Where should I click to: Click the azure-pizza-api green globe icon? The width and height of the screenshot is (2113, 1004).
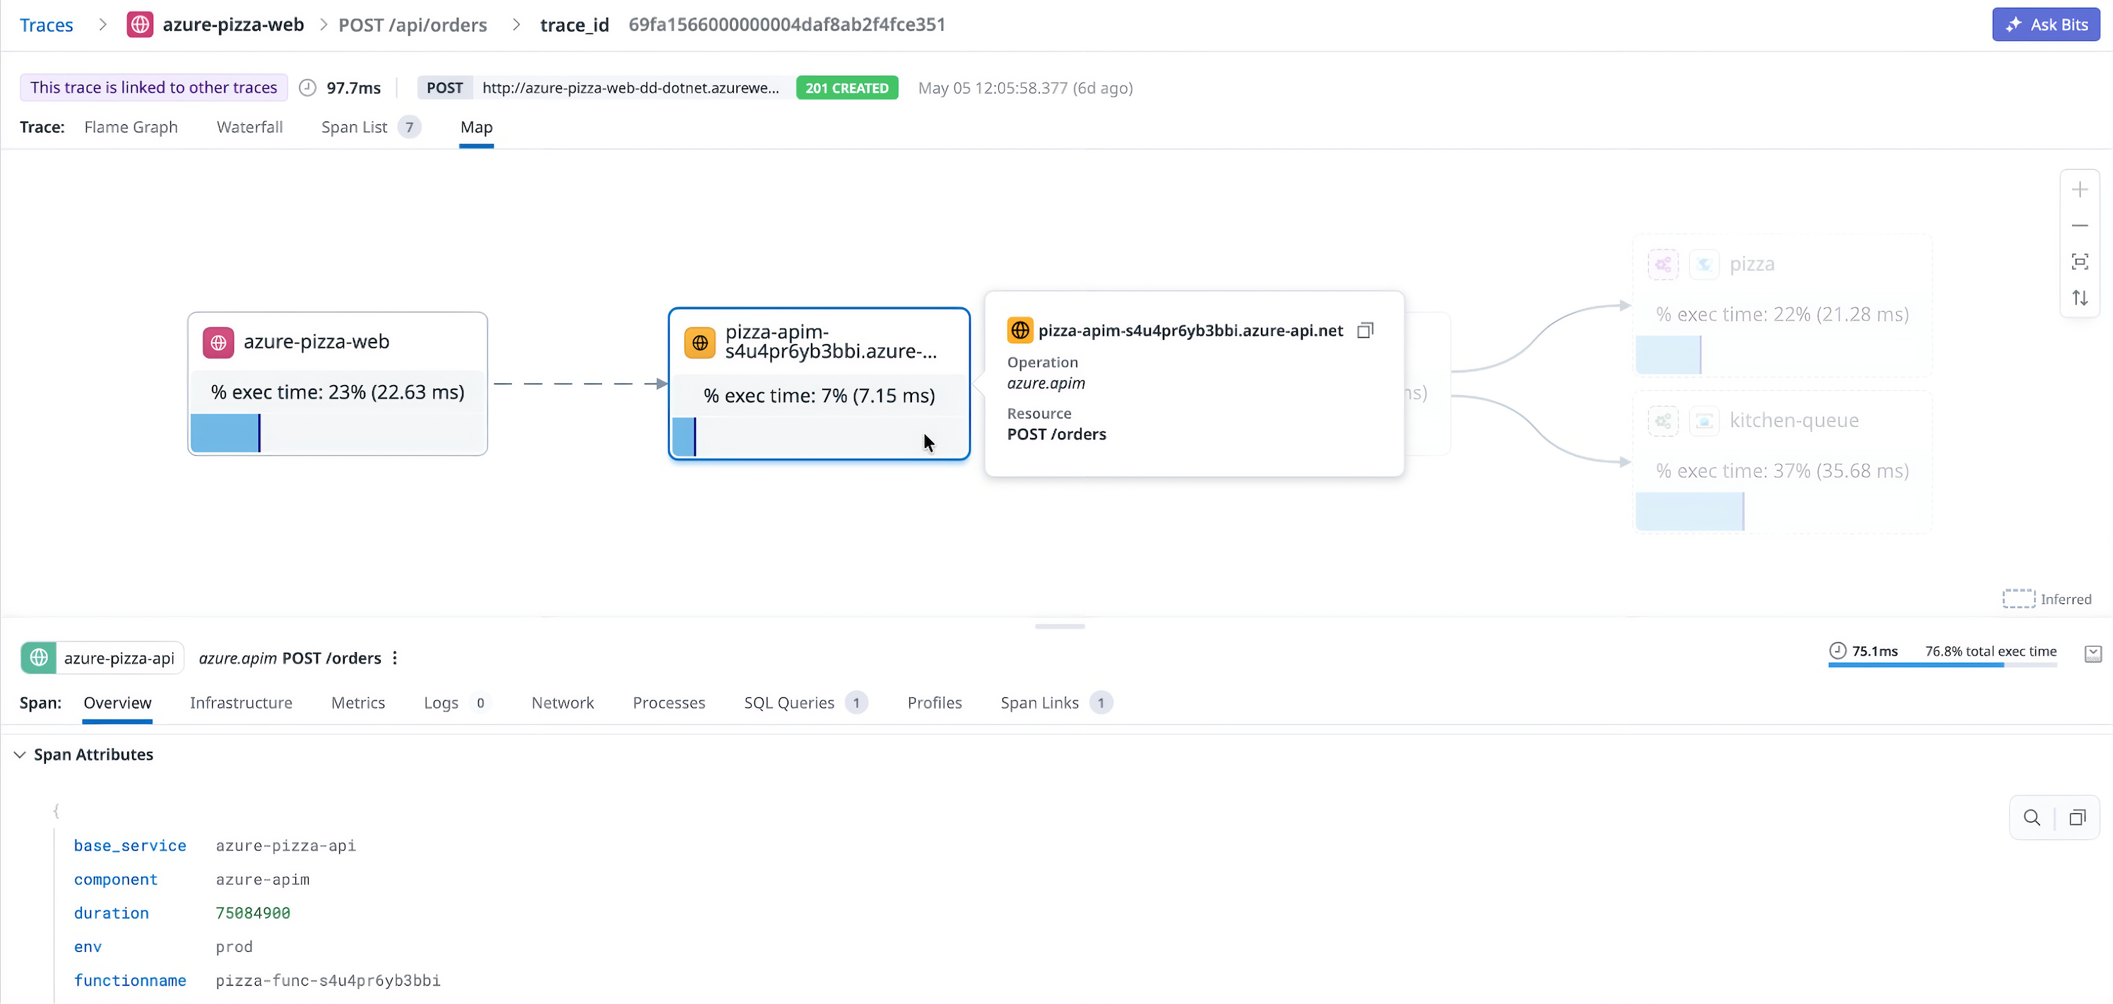pos(37,658)
